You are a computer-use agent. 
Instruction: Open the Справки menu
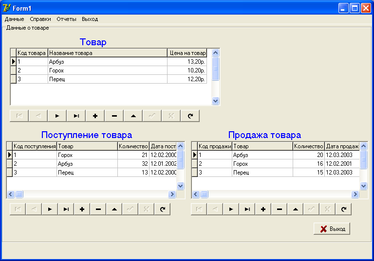pos(40,19)
